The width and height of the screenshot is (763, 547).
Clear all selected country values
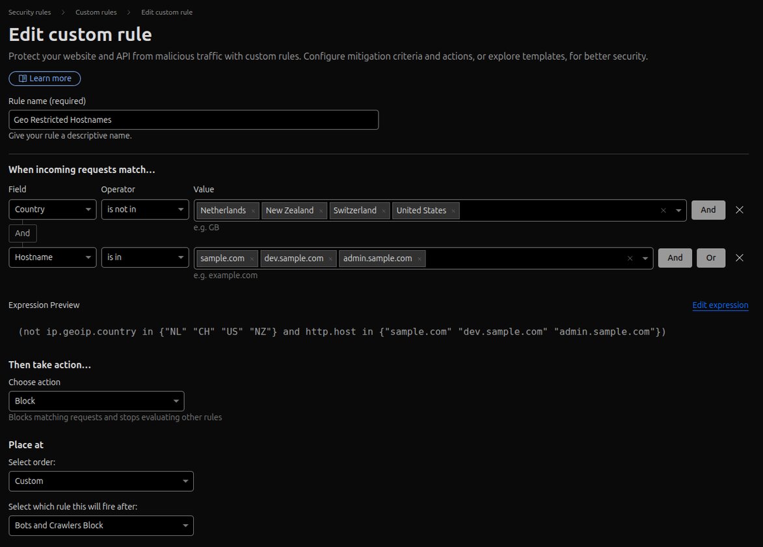pos(663,210)
